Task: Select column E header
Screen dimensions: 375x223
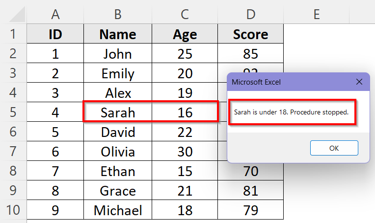Action: tap(317, 15)
